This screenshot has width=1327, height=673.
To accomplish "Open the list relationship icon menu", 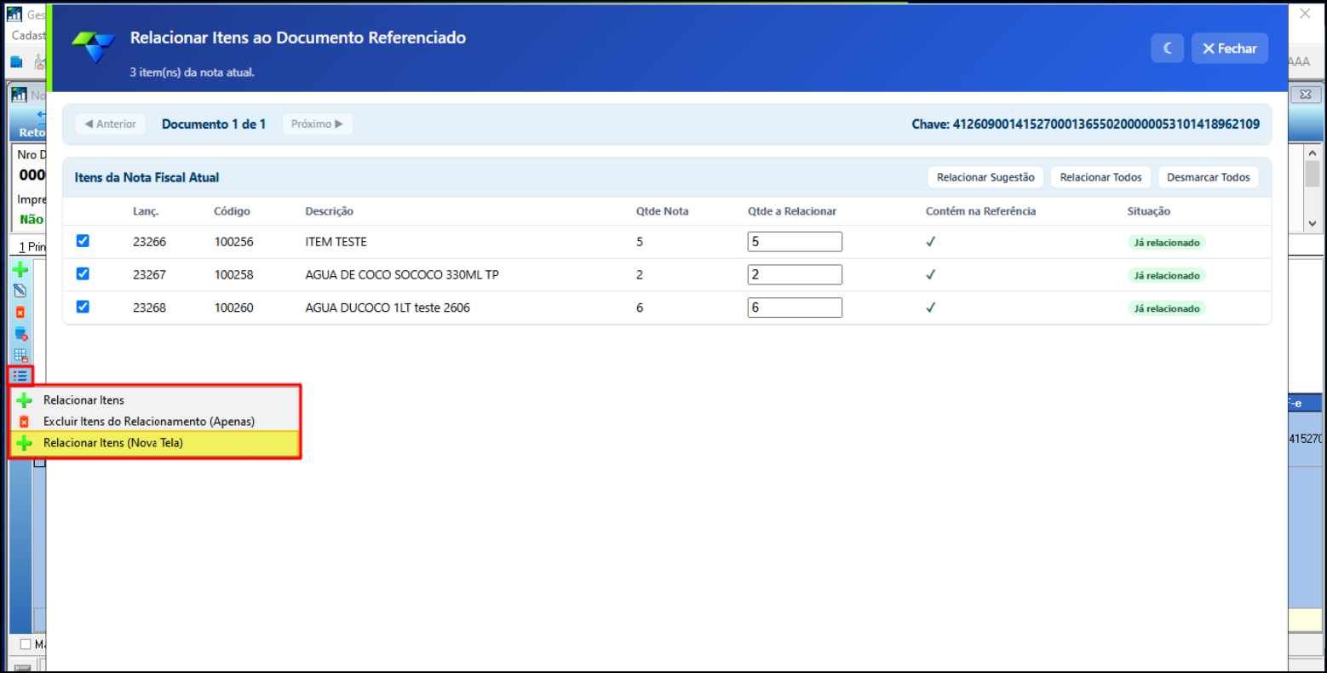I will (x=20, y=375).
